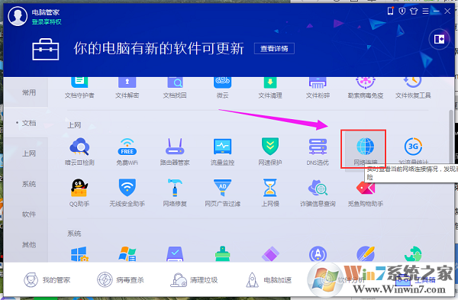Open 诈骗信息查询 fraud lookup
458x300 pixels.
[318, 192]
